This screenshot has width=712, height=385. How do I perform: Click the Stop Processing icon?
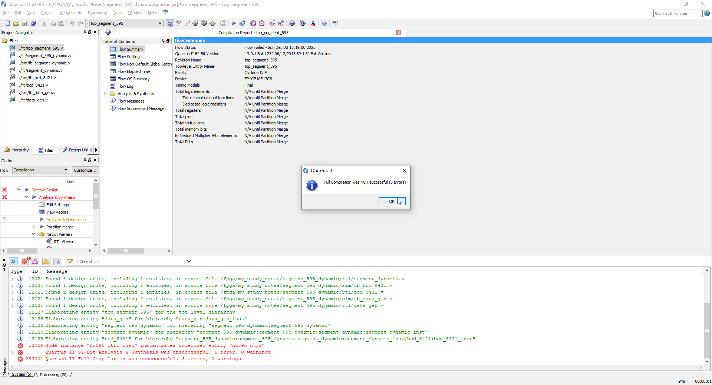point(223,23)
